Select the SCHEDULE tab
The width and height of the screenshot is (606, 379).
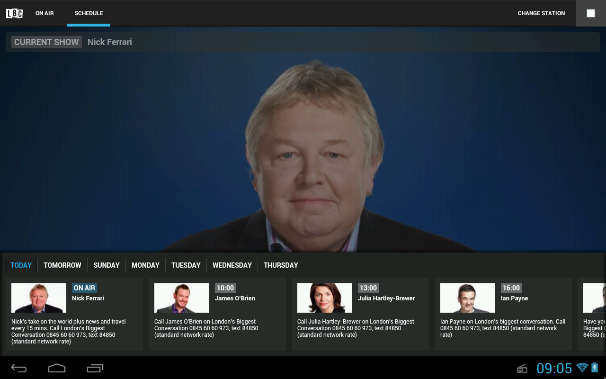(x=89, y=13)
